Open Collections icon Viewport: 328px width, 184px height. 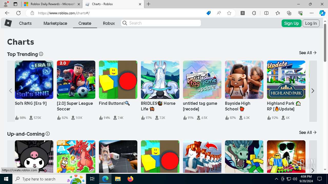click(289, 13)
